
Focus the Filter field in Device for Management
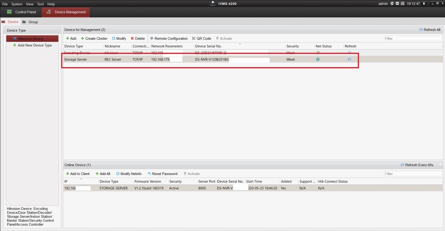pyautogui.click(x=413, y=39)
